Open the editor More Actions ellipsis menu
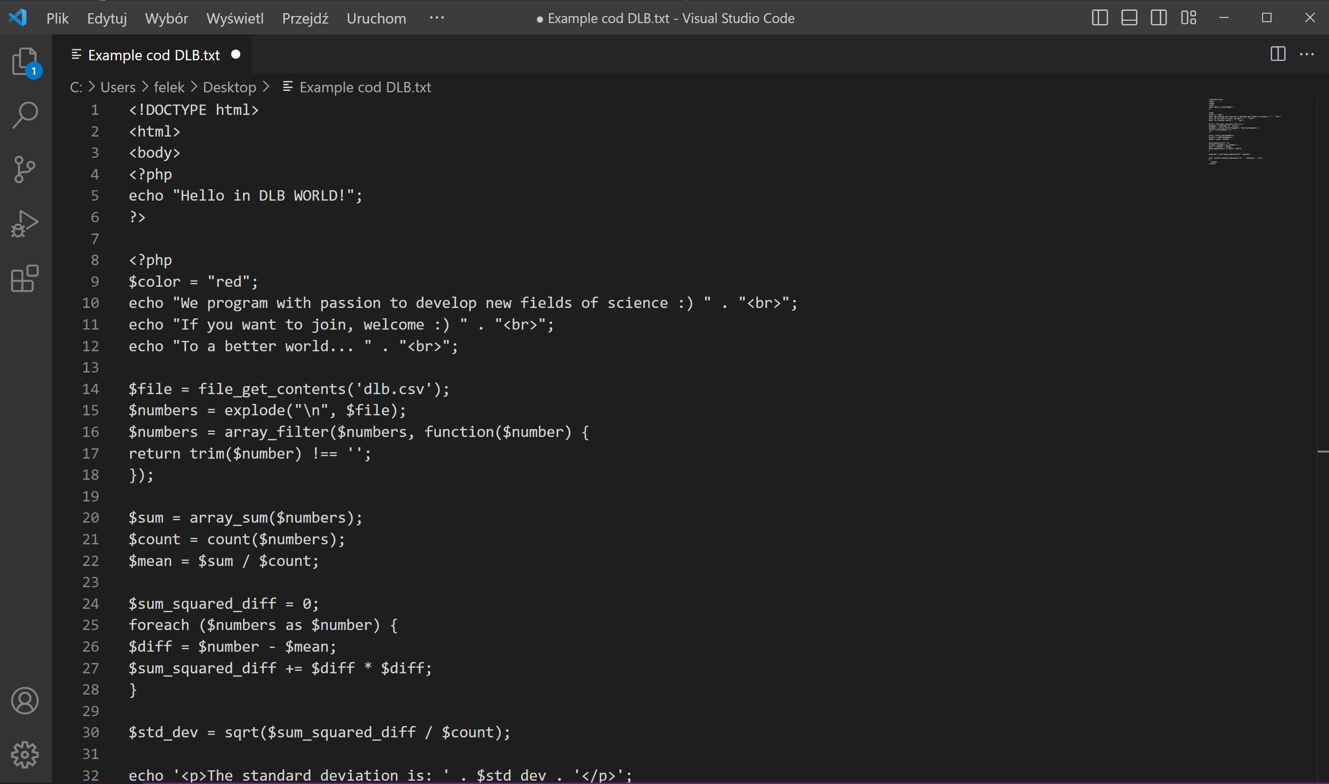Image resolution: width=1329 pixels, height=784 pixels. (1307, 55)
